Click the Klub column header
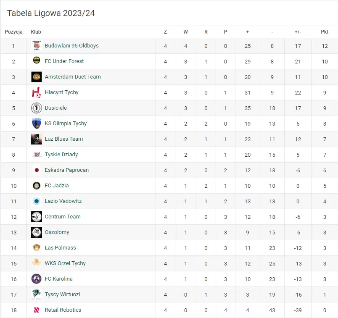This screenshot has height=318, width=338. pyautogui.click(x=36, y=32)
